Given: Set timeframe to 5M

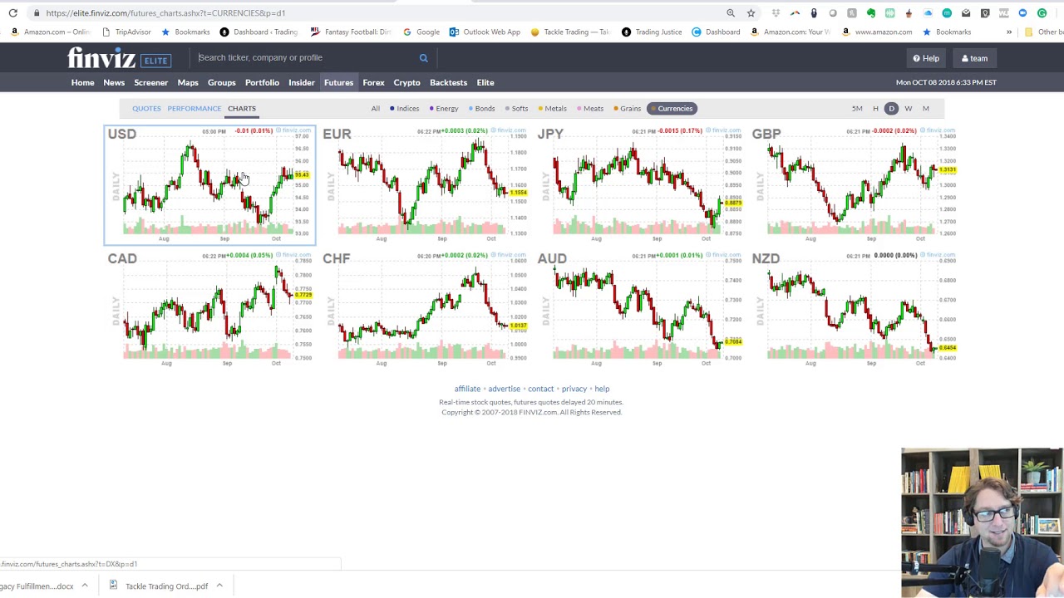Looking at the screenshot, I should tap(857, 108).
